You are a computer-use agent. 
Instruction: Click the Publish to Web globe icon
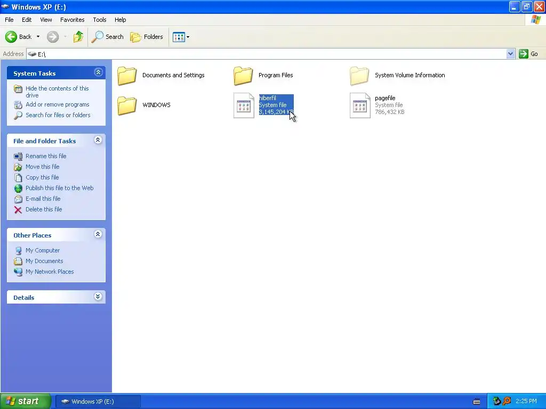tap(18, 188)
